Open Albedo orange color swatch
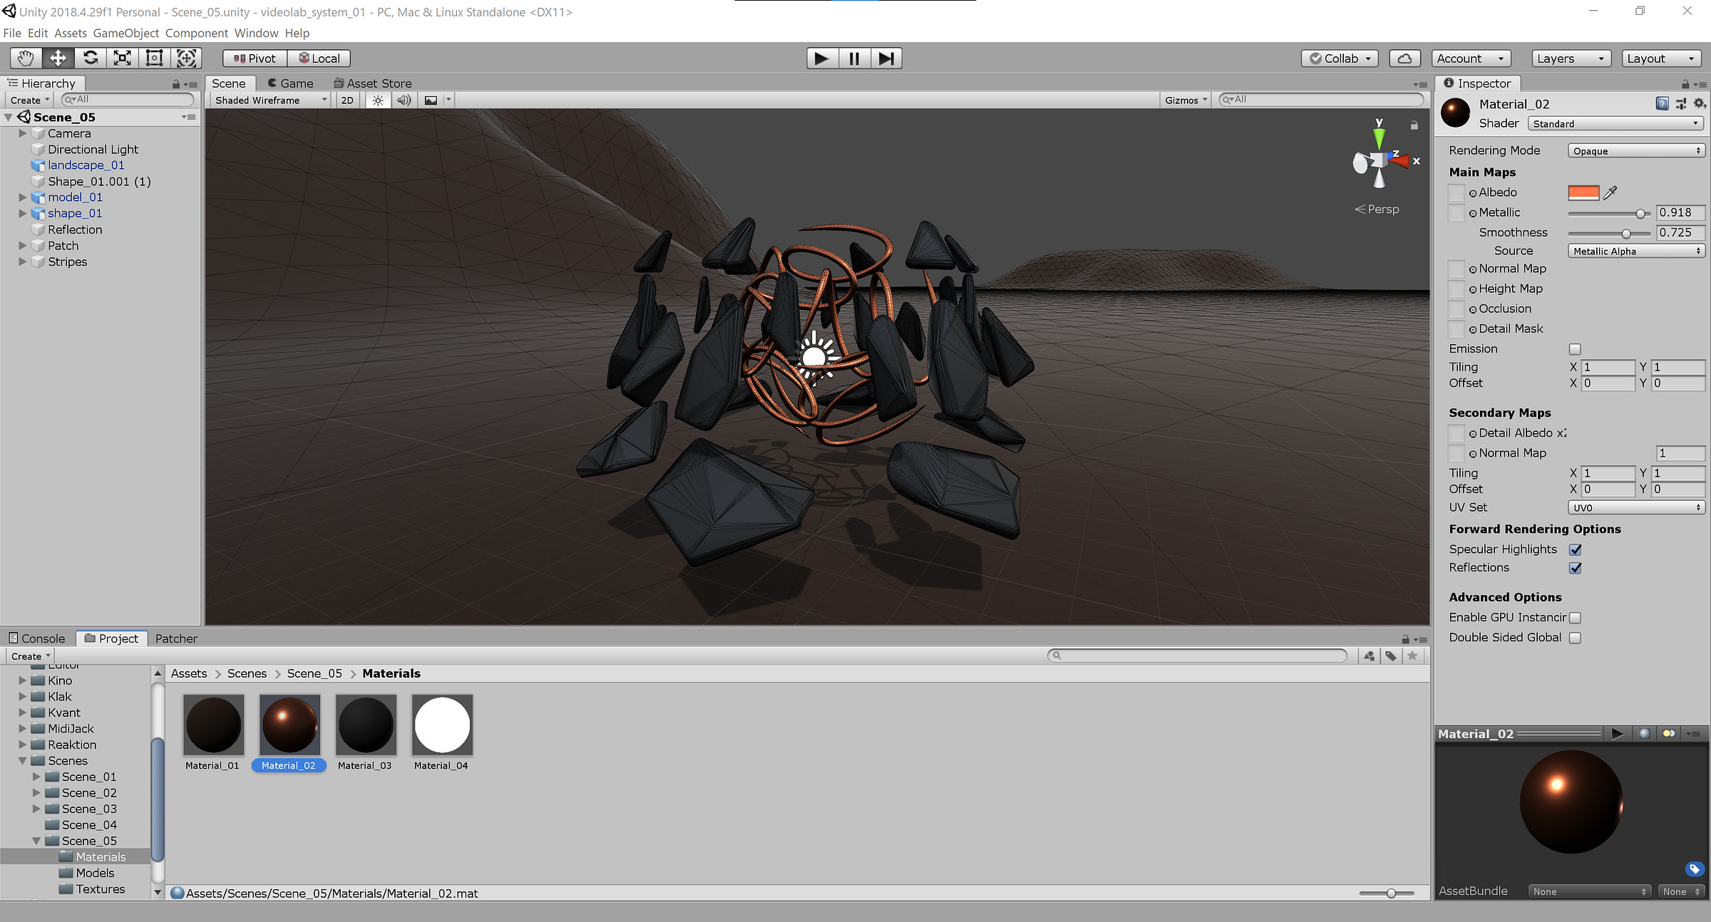Image resolution: width=1711 pixels, height=922 pixels. [x=1583, y=192]
